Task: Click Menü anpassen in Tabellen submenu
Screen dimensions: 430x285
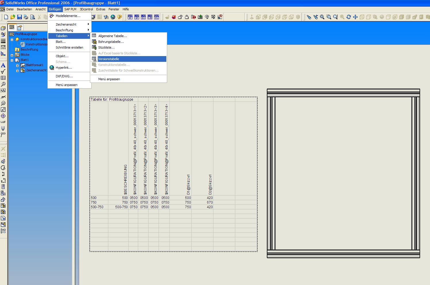Action: [x=129, y=79]
